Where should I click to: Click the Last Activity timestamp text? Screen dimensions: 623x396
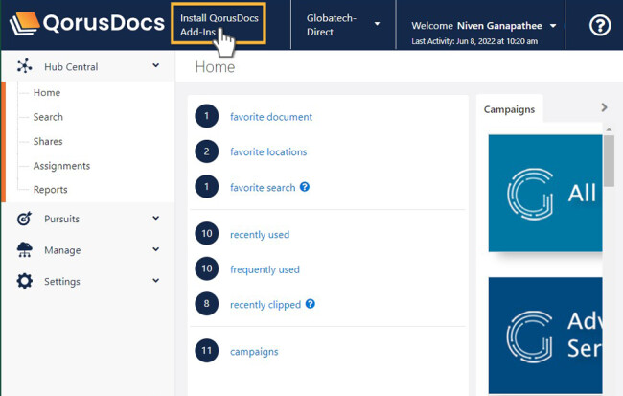click(474, 41)
